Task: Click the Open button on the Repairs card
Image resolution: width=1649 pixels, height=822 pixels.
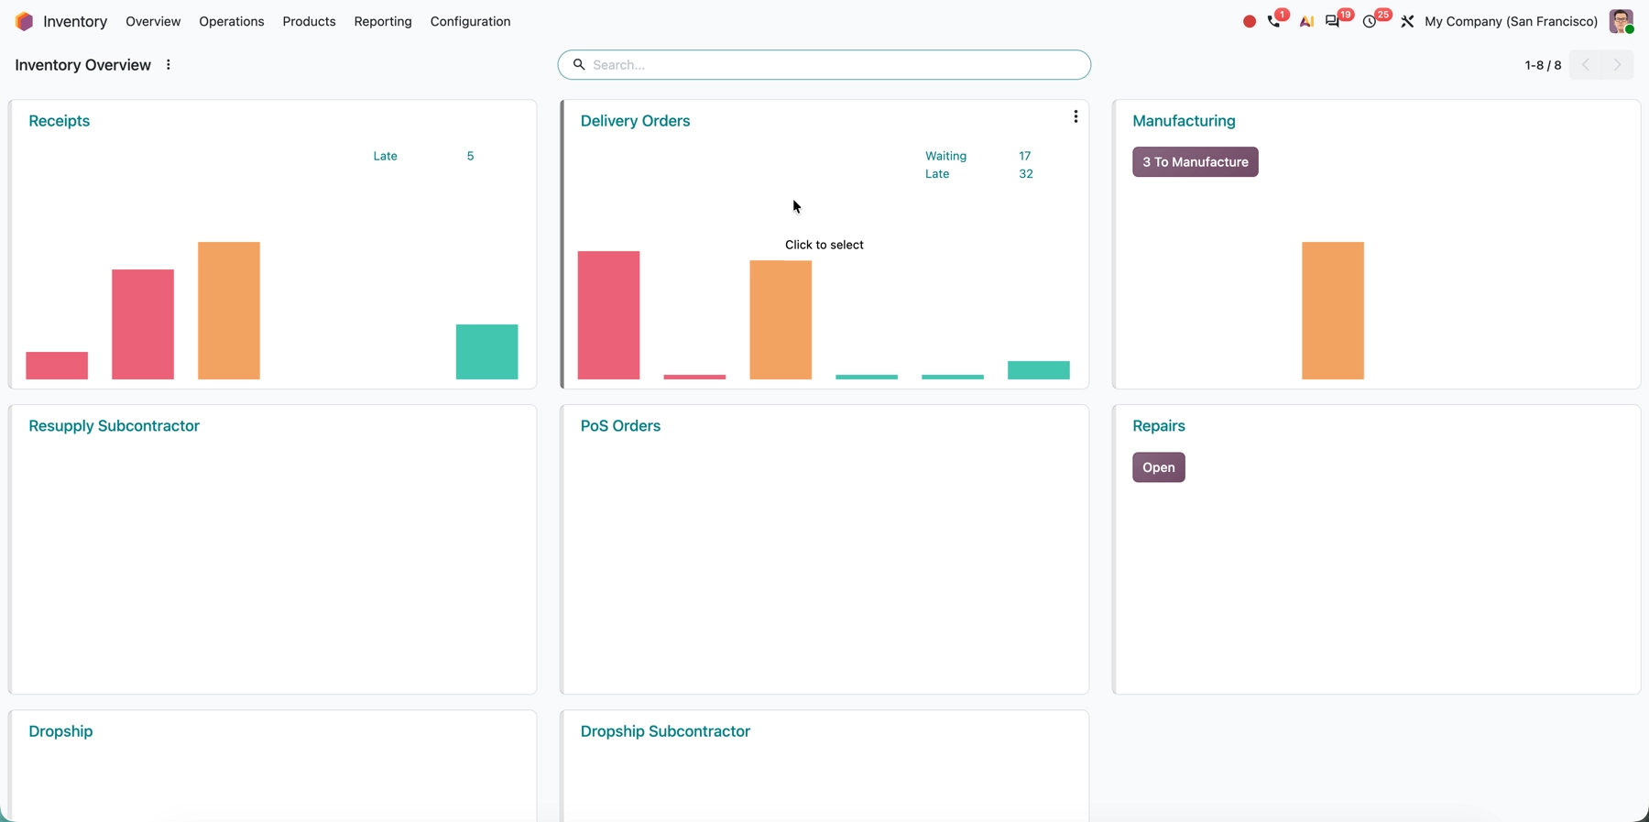Action: (x=1159, y=467)
